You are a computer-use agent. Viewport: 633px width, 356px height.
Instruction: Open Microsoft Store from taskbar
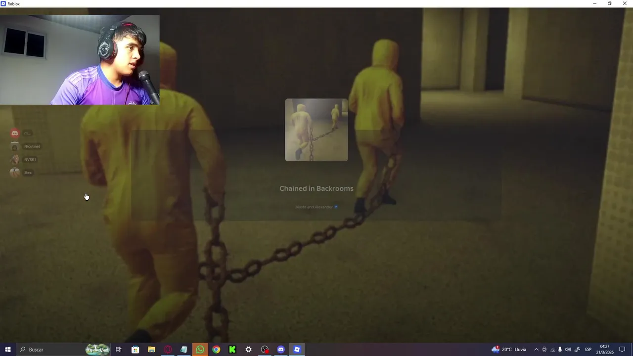click(135, 350)
